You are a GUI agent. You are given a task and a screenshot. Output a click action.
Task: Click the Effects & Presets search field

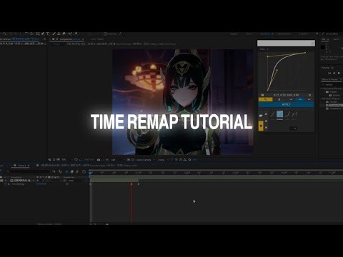[x=332, y=84]
